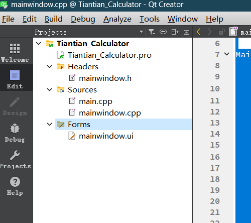Collapse the Headers folder
Image resolution: width=251 pixels, height=223 pixels.
(50, 67)
